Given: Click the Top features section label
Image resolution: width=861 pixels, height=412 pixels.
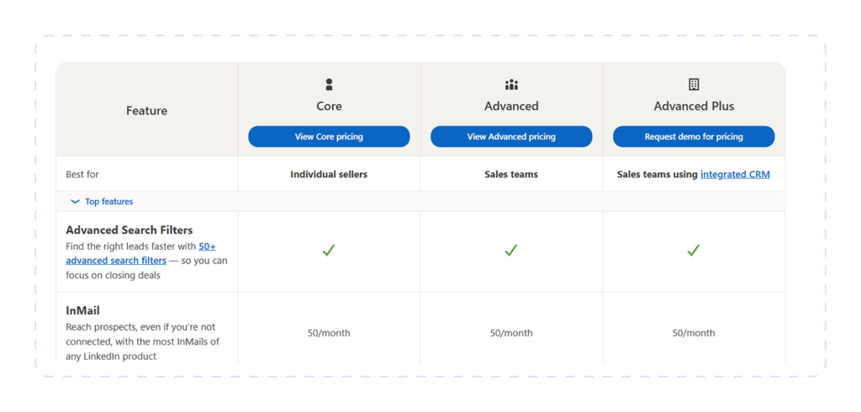Looking at the screenshot, I should pyautogui.click(x=108, y=202).
